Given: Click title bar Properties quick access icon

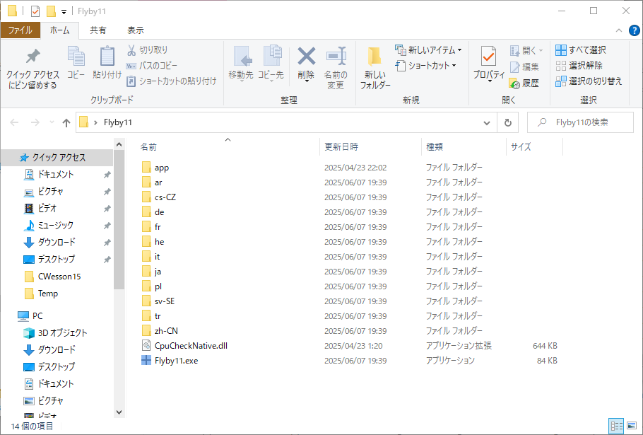Looking at the screenshot, I should (35, 11).
